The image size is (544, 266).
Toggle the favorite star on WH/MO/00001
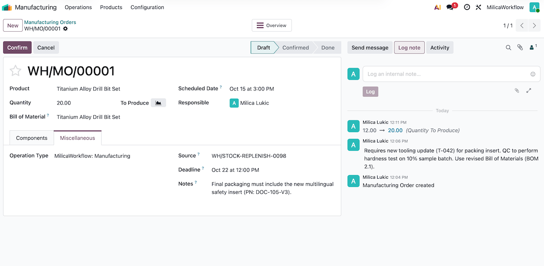pos(15,71)
